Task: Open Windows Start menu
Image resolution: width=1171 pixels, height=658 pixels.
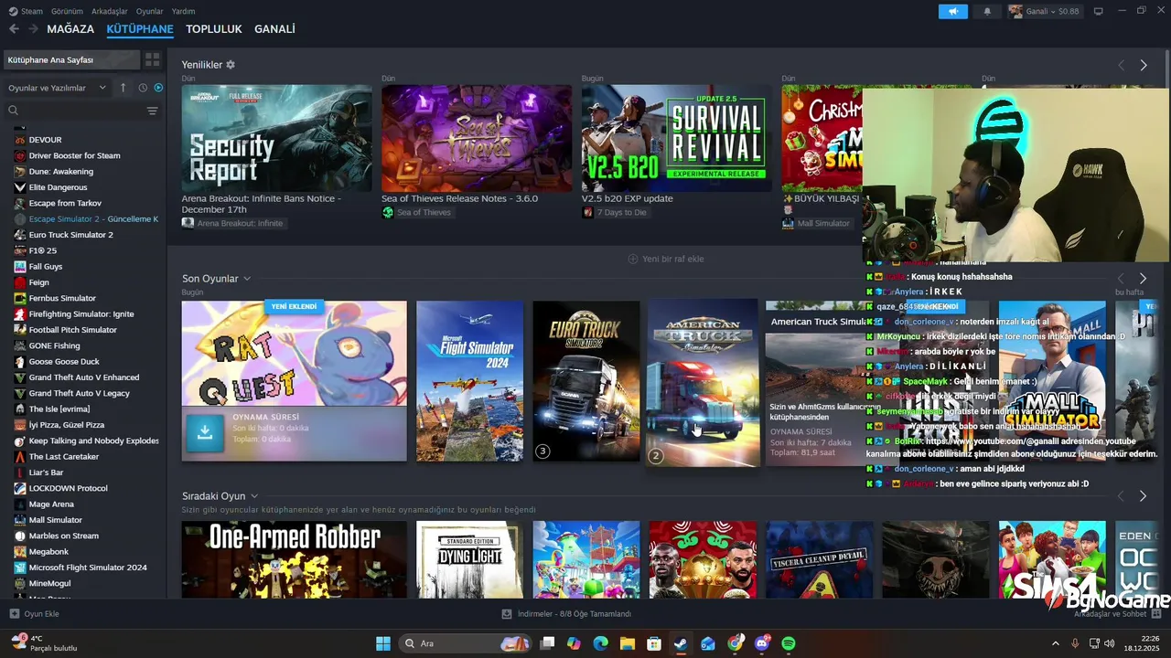Action: tap(382, 643)
